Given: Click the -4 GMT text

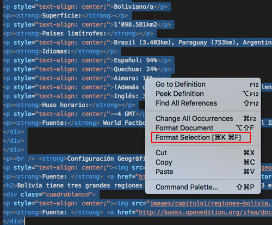Looking at the screenshot, I should [x=125, y=114].
